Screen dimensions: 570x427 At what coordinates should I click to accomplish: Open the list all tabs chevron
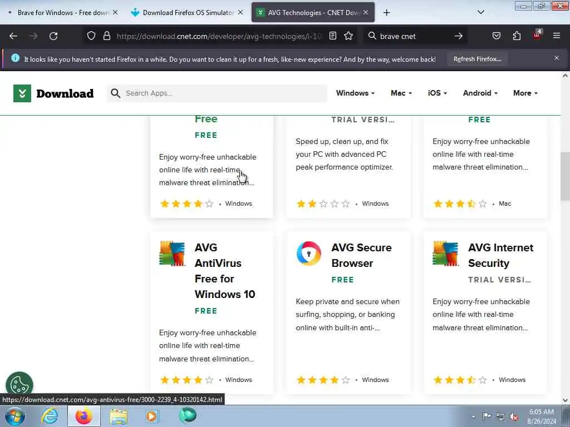point(480,12)
